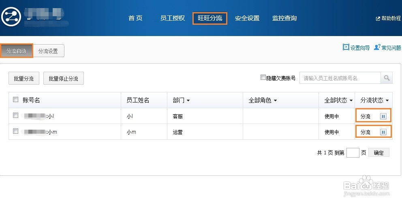Click the 确定 page jump button
Screen dimensions: 402x205
click(378, 153)
